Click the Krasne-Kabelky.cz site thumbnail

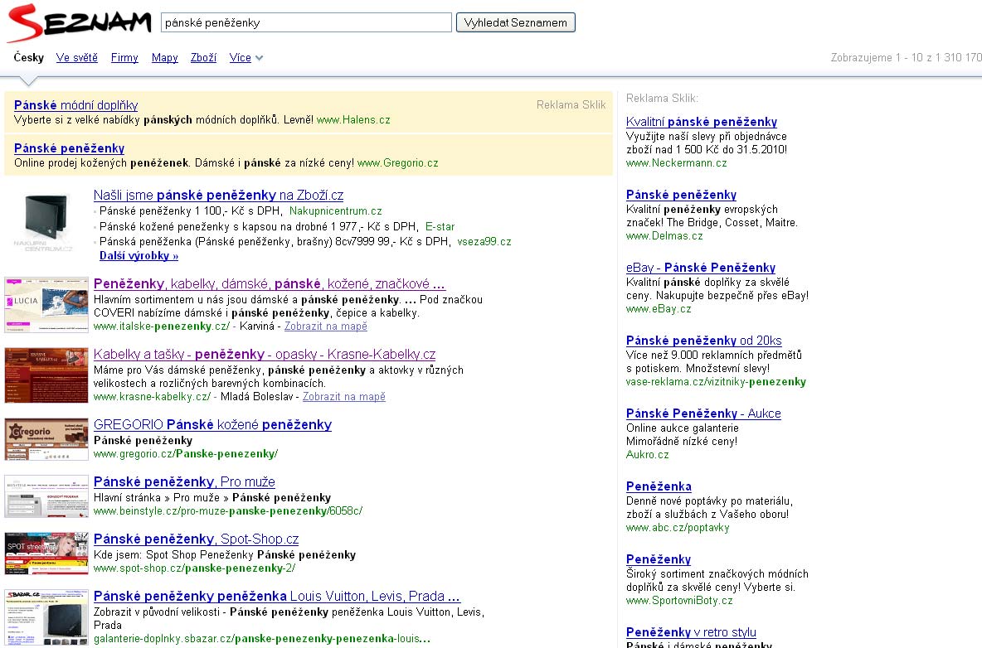[46, 375]
